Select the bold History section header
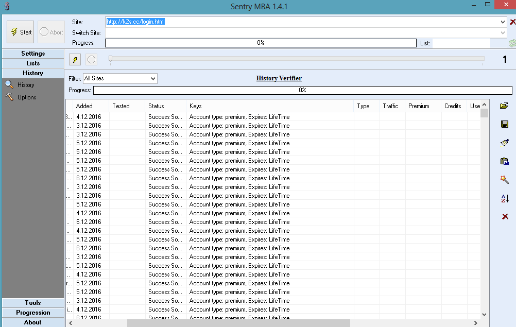This screenshot has height=327, width=516. [33, 73]
